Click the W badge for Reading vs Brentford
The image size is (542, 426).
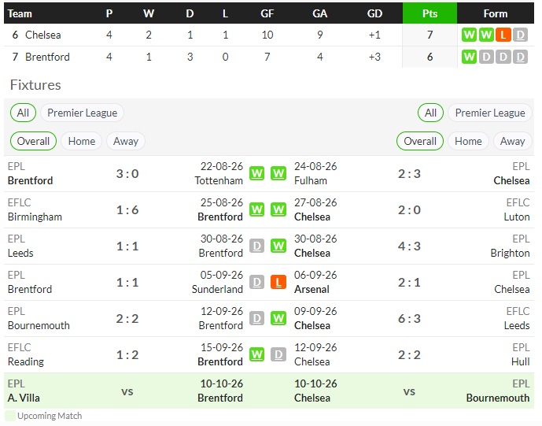coord(256,354)
